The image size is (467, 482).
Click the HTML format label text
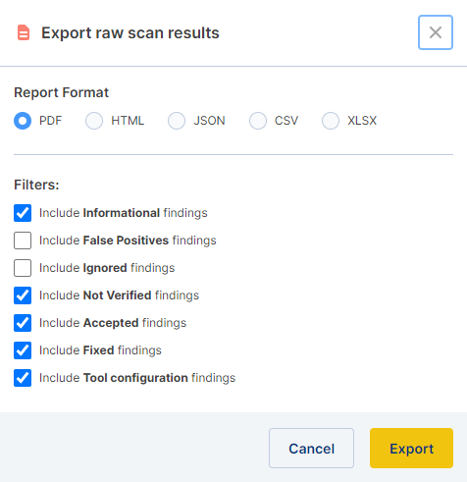coord(128,121)
